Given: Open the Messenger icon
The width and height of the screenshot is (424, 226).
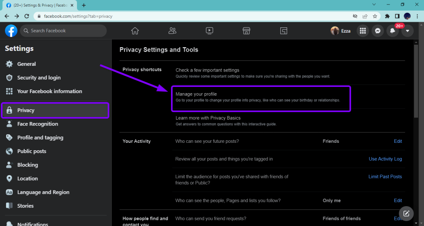Looking at the screenshot, I should (378, 31).
